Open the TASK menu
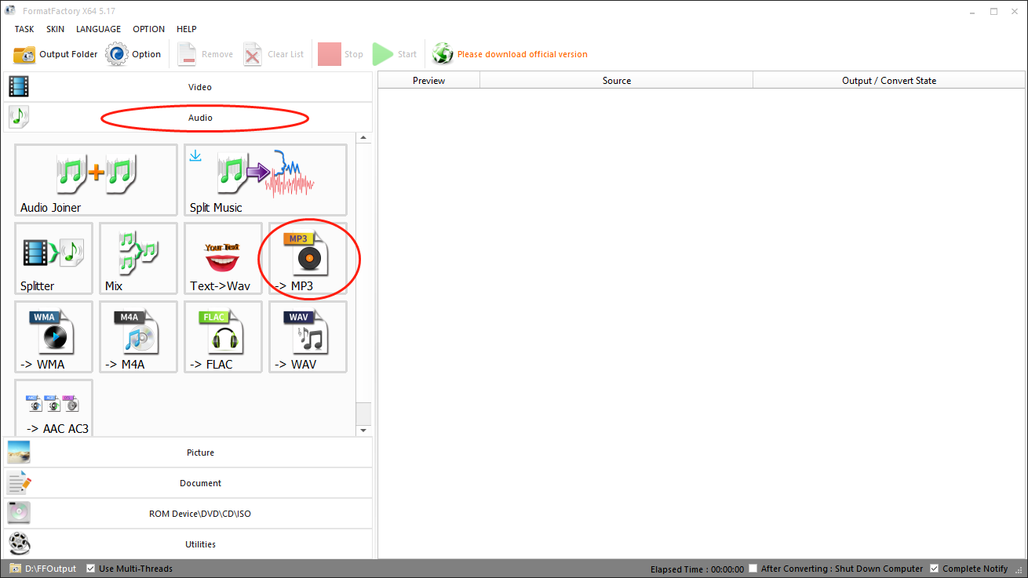The height and width of the screenshot is (578, 1028). click(x=24, y=29)
